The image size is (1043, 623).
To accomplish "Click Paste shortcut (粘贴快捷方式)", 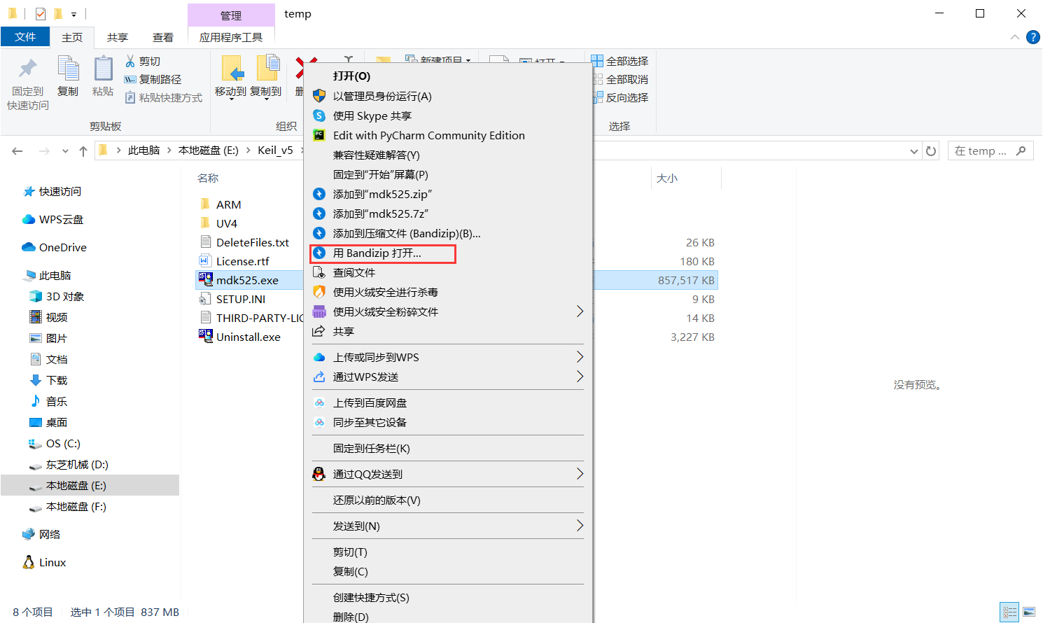I will [x=163, y=98].
